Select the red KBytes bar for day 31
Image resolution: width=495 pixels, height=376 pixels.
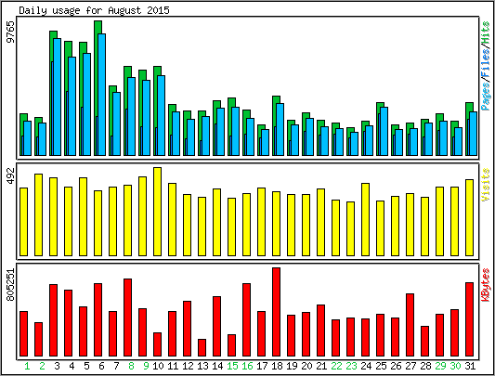point(469,319)
